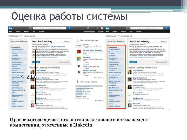
Task: Click the LinkedIn logo in the right page
Action: 108,28
